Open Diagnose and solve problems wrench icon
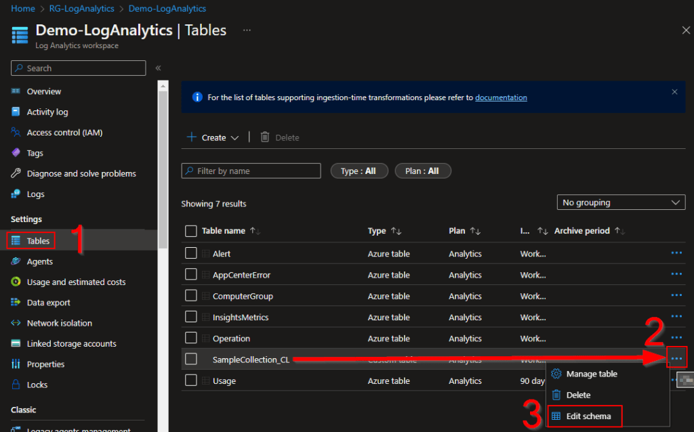This screenshot has width=694, height=432. (x=16, y=174)
